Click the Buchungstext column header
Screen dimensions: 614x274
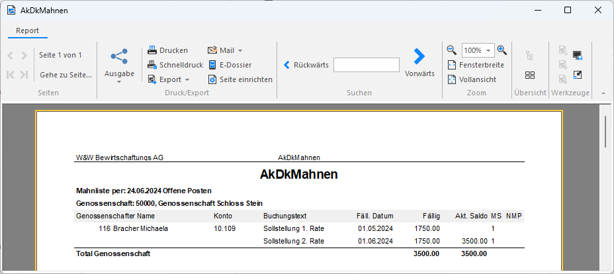285,216
